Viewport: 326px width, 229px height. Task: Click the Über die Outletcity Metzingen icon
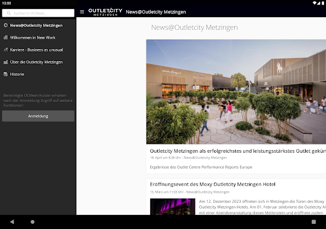pyautogui.click(x=6, y=62)
